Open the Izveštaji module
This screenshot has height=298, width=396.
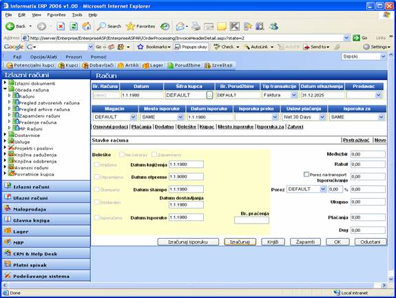[219, 65]
